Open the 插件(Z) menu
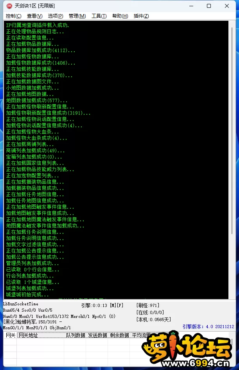This screenshot has width=239, height=370. click(141, 16)
